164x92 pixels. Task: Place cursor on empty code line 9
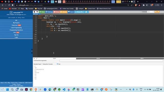tap(100, 32)
